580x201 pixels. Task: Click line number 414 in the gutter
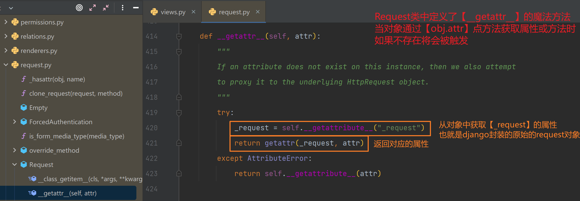(x=152, y=36)
